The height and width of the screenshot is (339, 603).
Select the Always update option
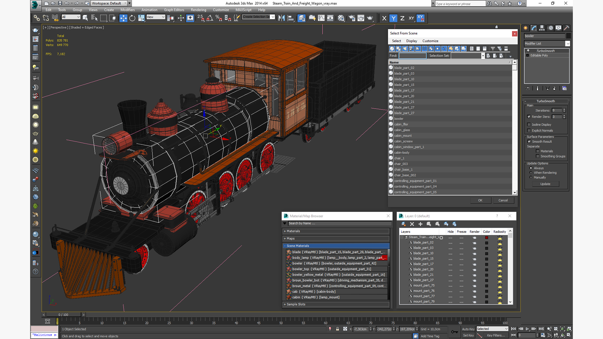(531, 168)
